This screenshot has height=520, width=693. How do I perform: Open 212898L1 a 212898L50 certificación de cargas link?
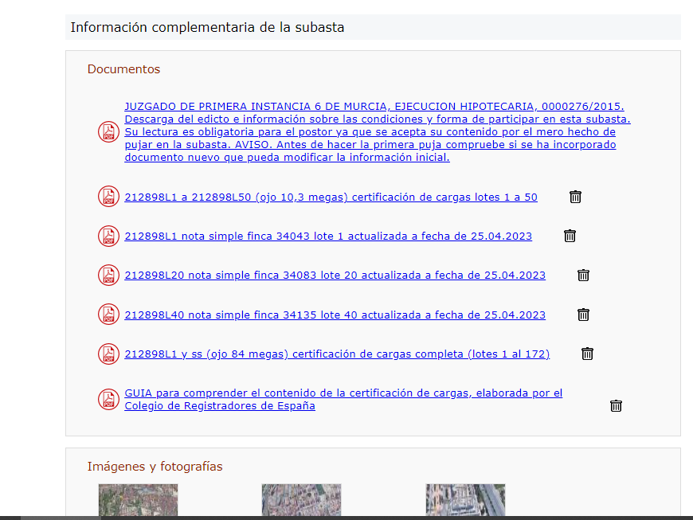click(331, 197)
